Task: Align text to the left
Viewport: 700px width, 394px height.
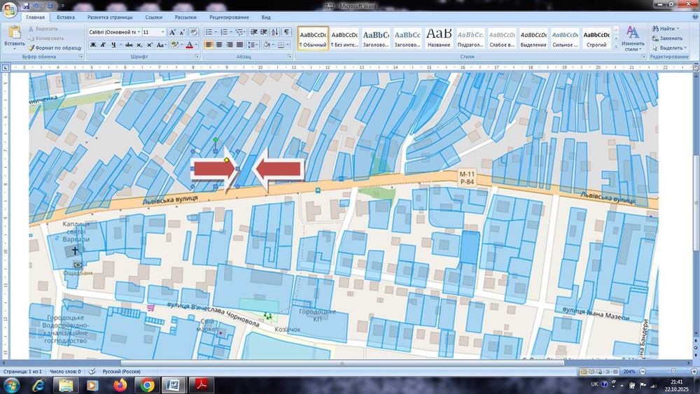Action: pyautogui.click(x=209, y=45)
